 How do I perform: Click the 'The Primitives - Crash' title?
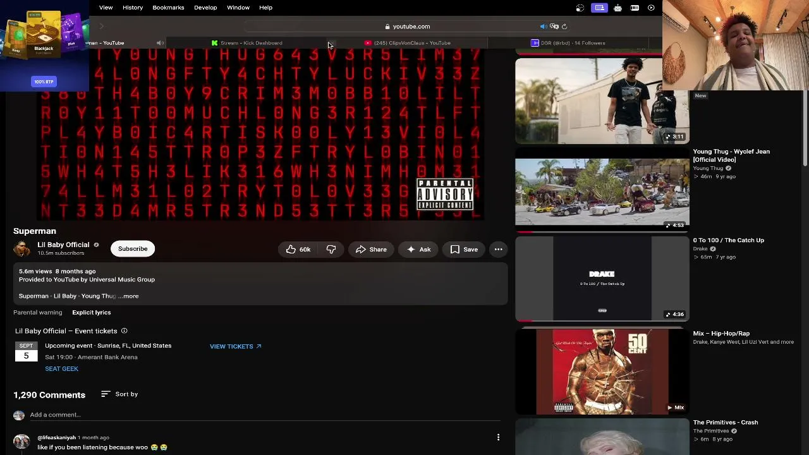[725, 423]
